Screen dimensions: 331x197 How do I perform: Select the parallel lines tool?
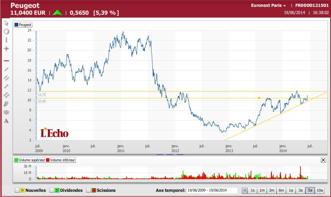point(6,78)
